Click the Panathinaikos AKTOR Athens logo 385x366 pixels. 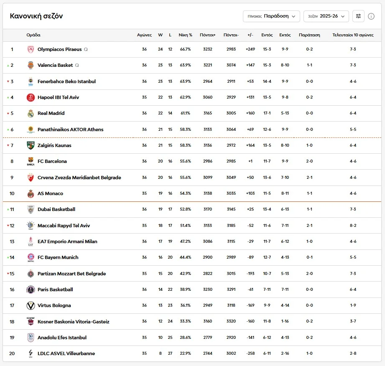coord(30,130)
